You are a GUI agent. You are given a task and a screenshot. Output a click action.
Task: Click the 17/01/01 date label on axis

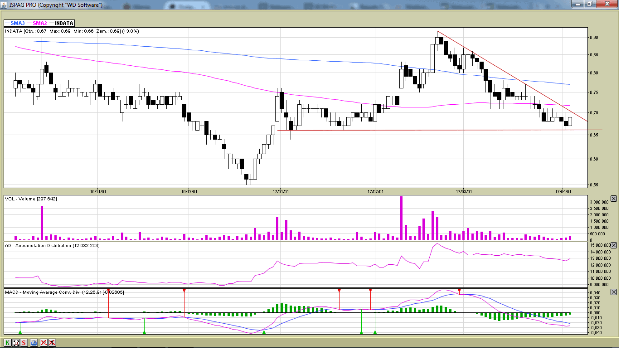(281, 191)
